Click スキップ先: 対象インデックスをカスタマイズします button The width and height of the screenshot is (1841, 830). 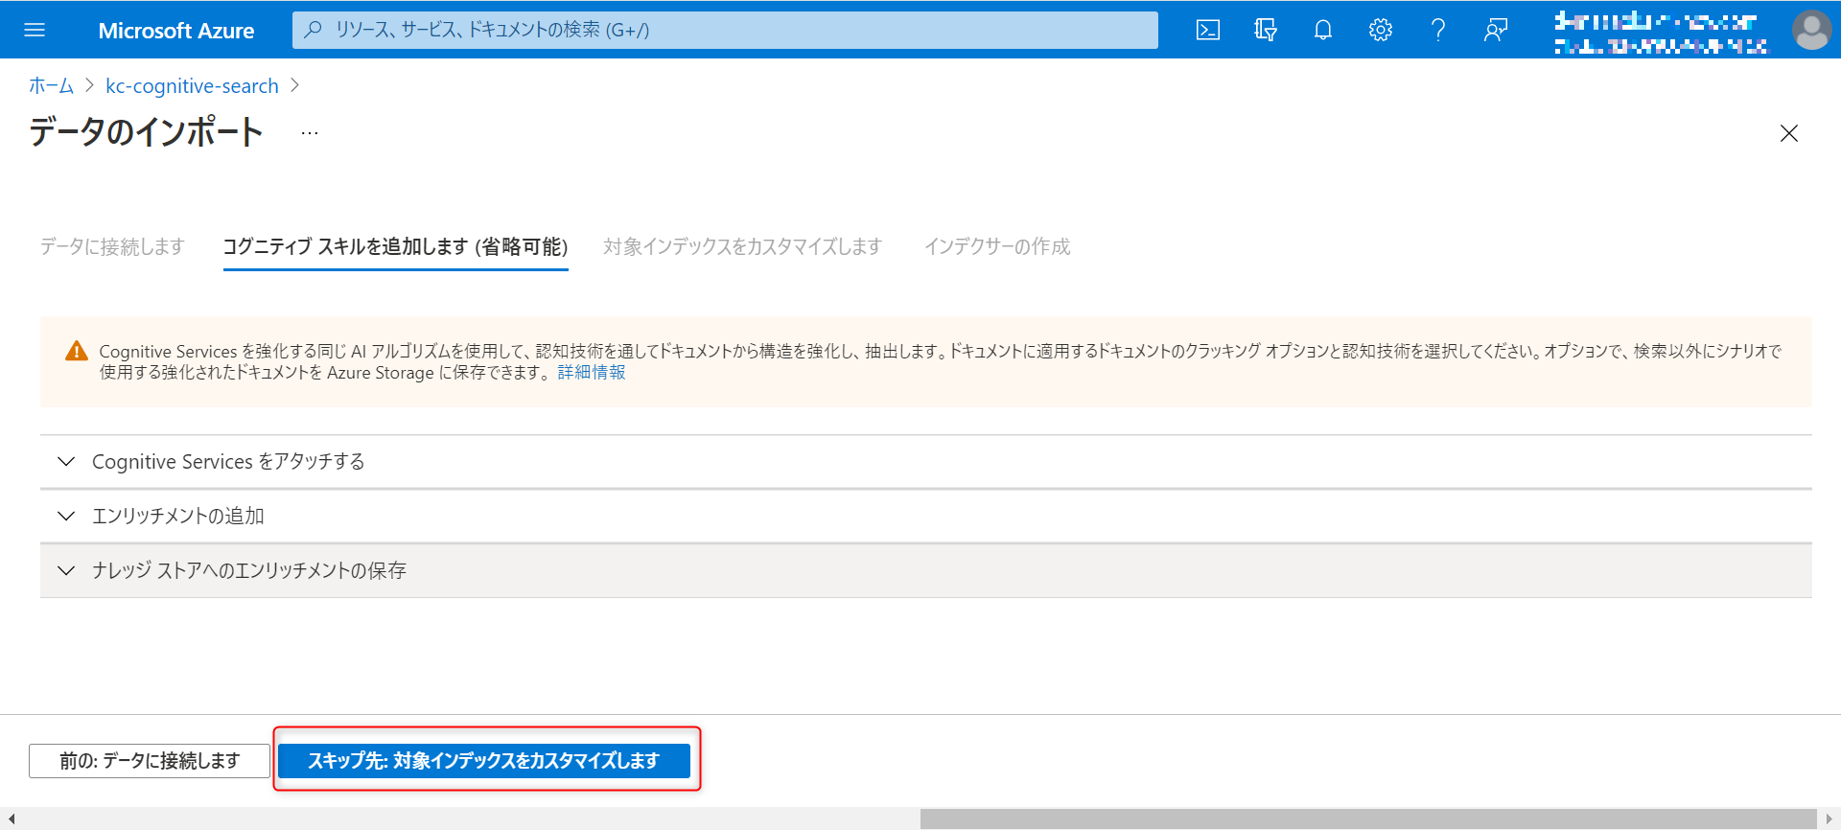tap(484, 761)
